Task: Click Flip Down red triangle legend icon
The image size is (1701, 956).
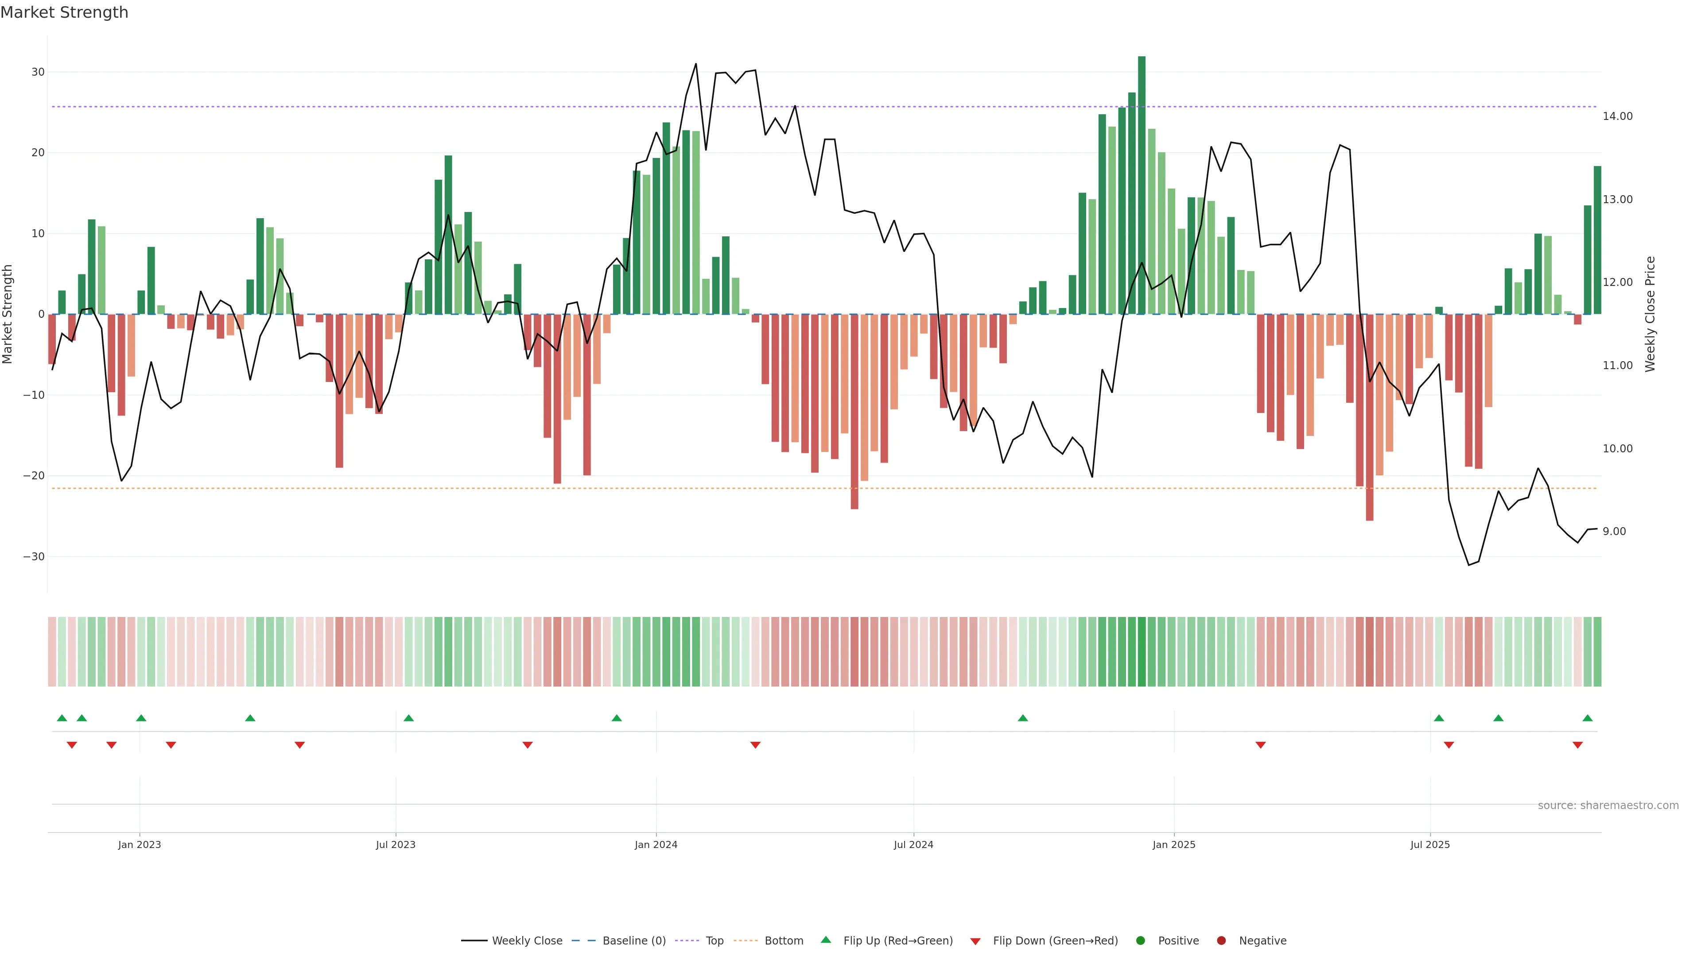Action: [x=975, y=941]
